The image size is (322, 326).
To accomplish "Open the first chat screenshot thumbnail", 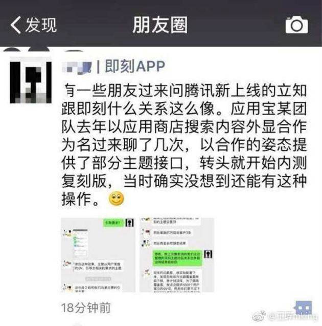I will [x=98, y=255].
